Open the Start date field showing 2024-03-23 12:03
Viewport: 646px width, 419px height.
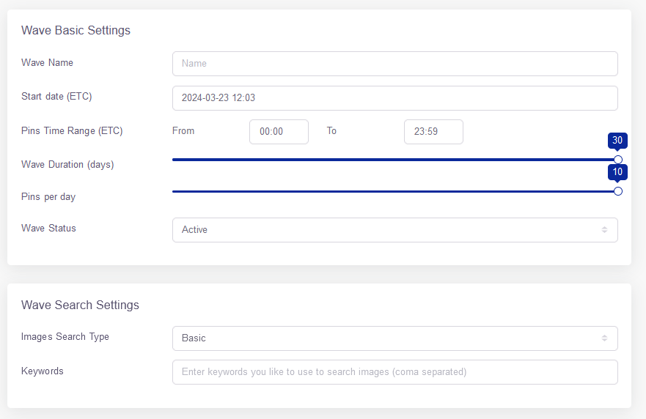[x=394, y=98]
